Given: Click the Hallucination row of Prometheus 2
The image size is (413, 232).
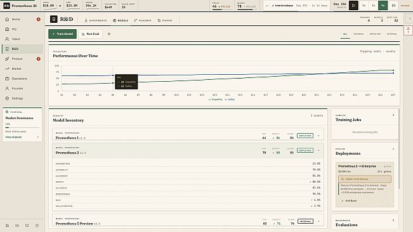Looking at the screenshot, I should click(188, 206).
